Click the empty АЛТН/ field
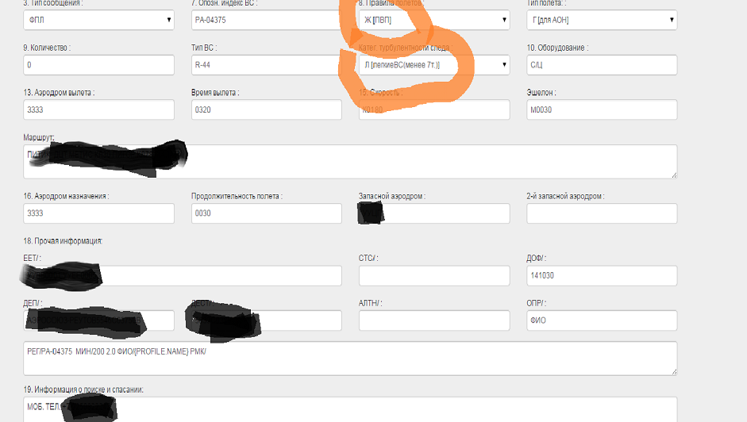This screenshot has width=747, height=422. point(433,320)
